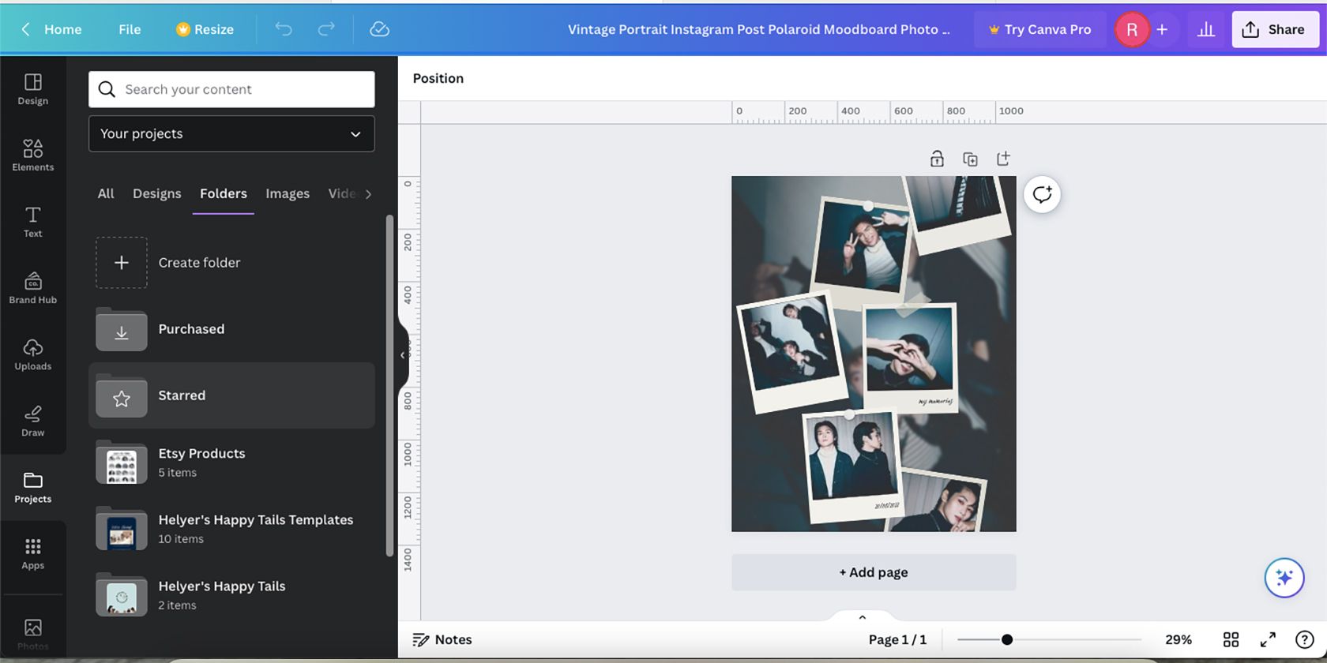The width and height of the screenshot is (1327, 663).
Task: Click the design title text
Action: coord(758,29)
